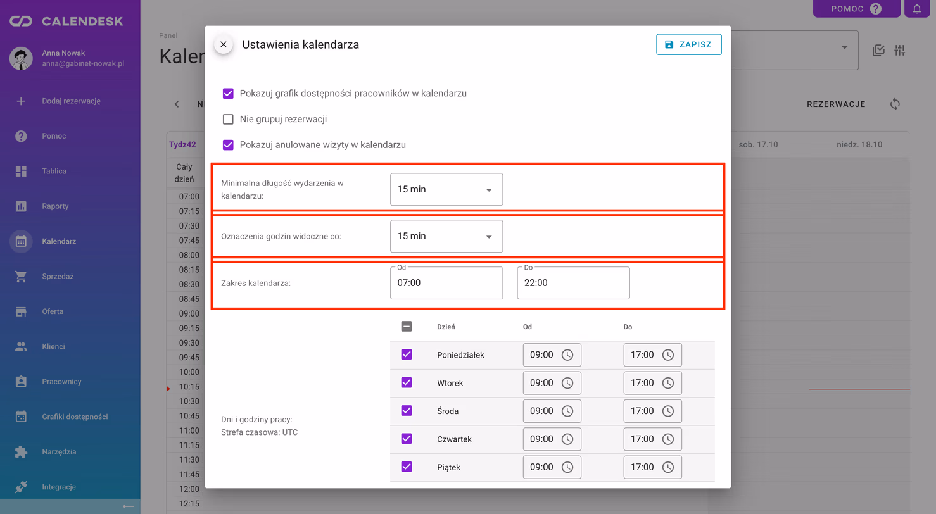Open the notifications bell

coord(917,9)
